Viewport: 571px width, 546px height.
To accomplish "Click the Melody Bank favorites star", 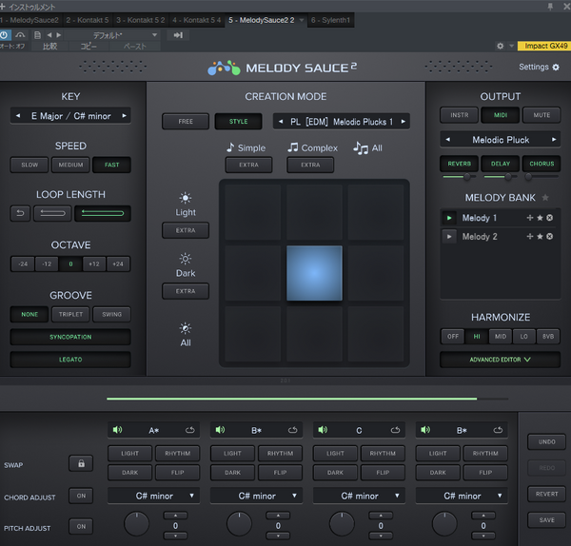I will click(545, 197).
